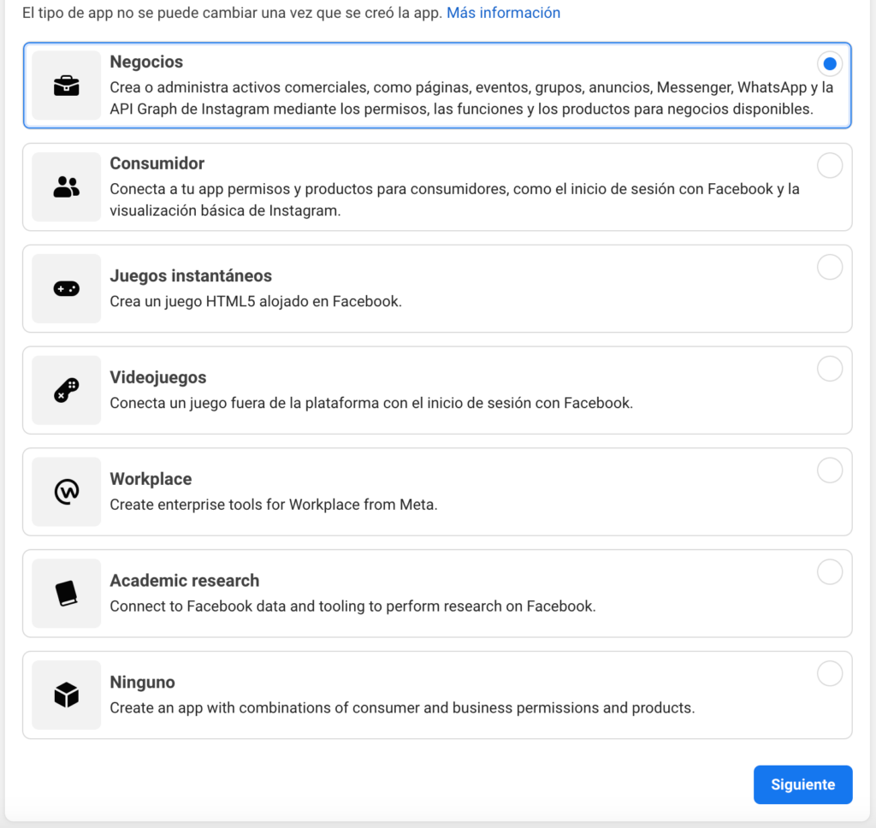Open the Más información link
The height and width of the screenshot is (828, 876).
(503, 13)
